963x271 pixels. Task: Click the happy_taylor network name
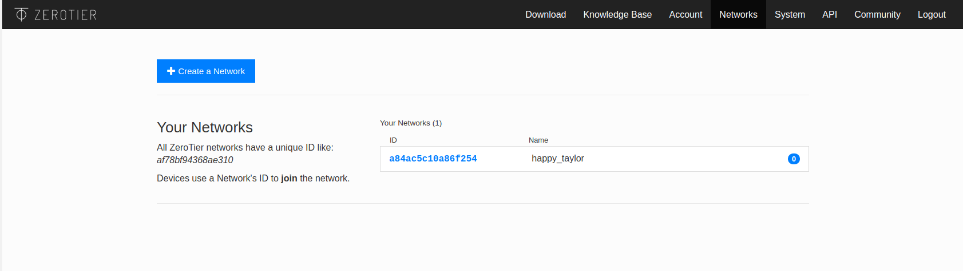[558, 159]
